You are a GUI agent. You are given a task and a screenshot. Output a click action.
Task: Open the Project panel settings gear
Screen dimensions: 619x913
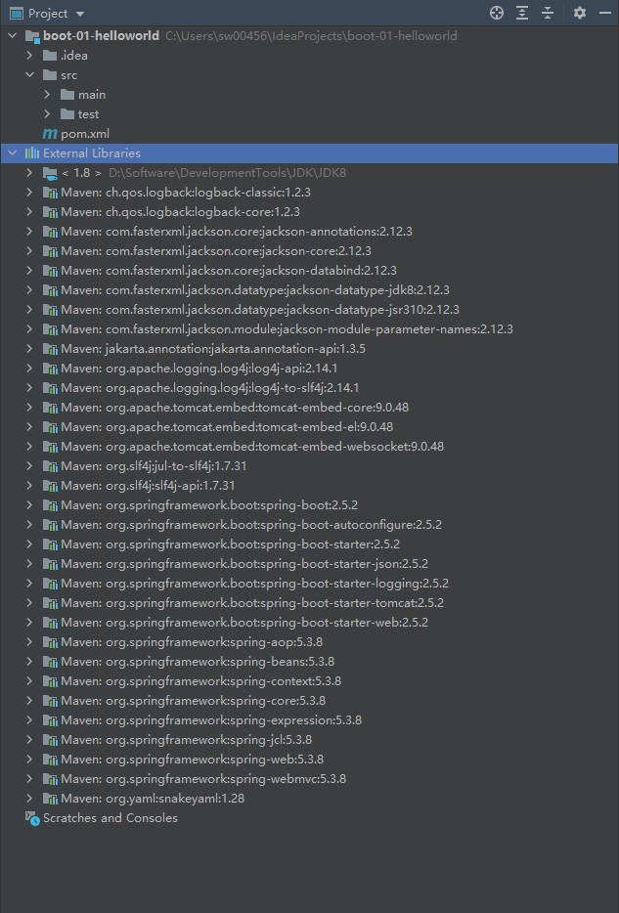click(580, 13)
